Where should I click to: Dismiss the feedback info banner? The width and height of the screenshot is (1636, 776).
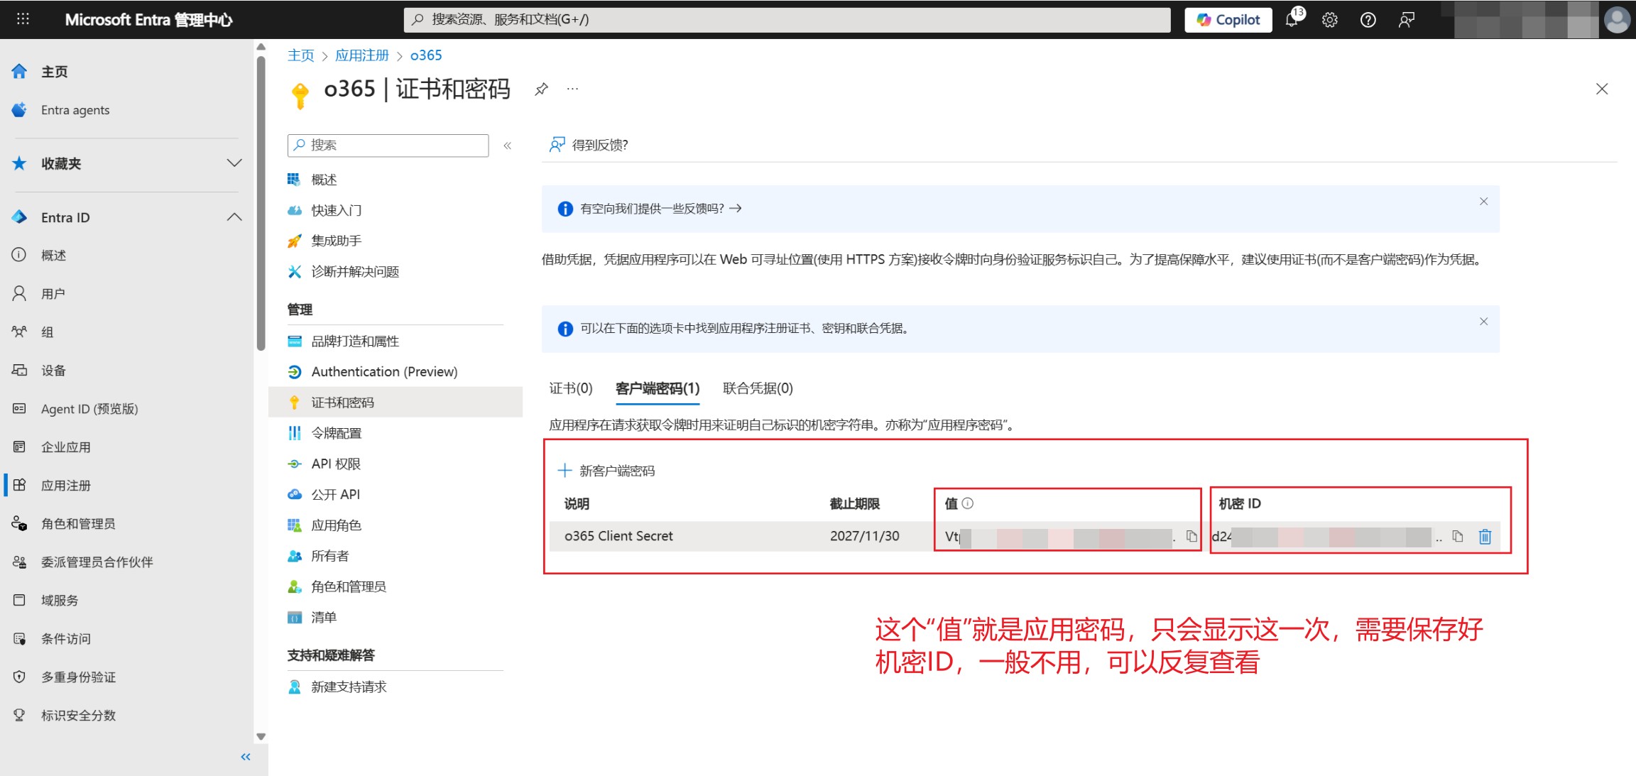click(x=1483, y=202)
